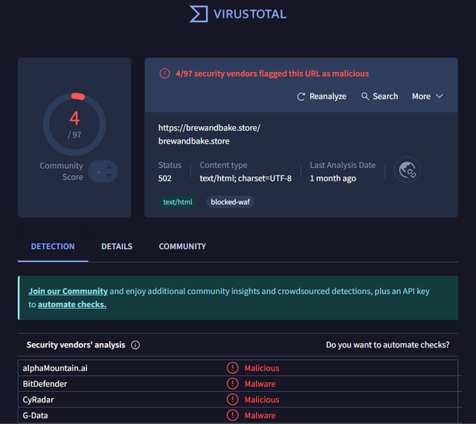Switch to the COMMUNITY tab
476x424 pixels.
click(182, 246)
